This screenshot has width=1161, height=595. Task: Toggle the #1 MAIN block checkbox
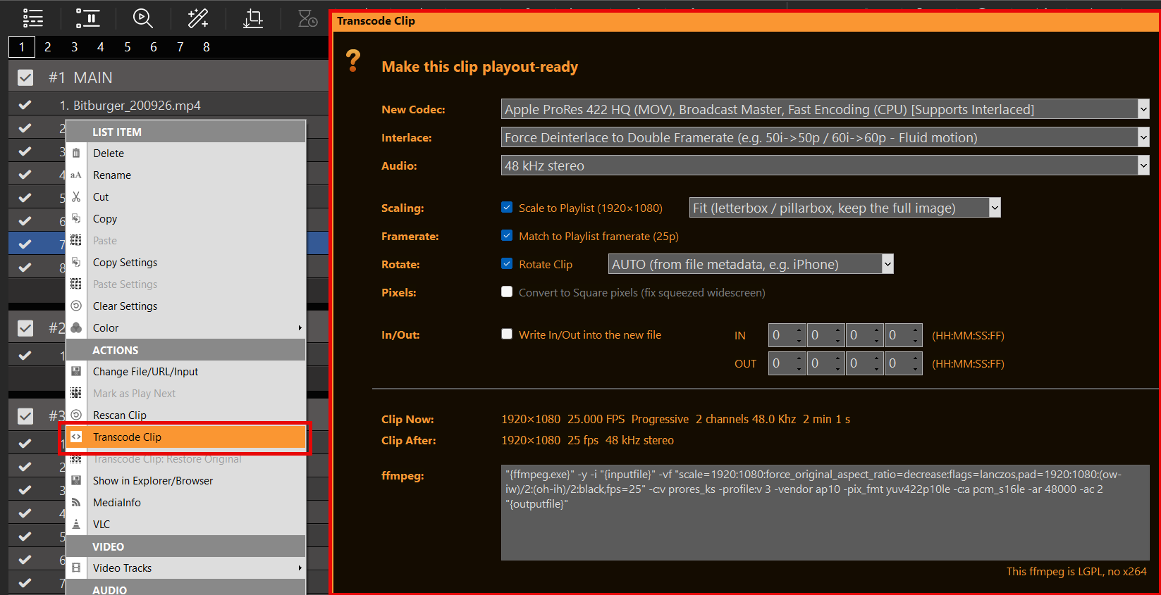coord(25,77)
